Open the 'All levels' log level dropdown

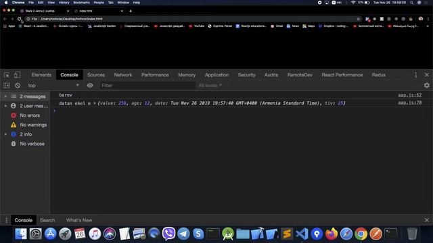point(210,86)
